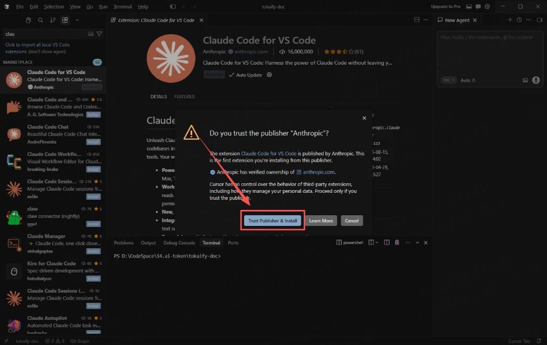Toggle primary sidebar layout icon in title bar
The height and width of the screenshot is (345, 547).
(x=173, y=6)
